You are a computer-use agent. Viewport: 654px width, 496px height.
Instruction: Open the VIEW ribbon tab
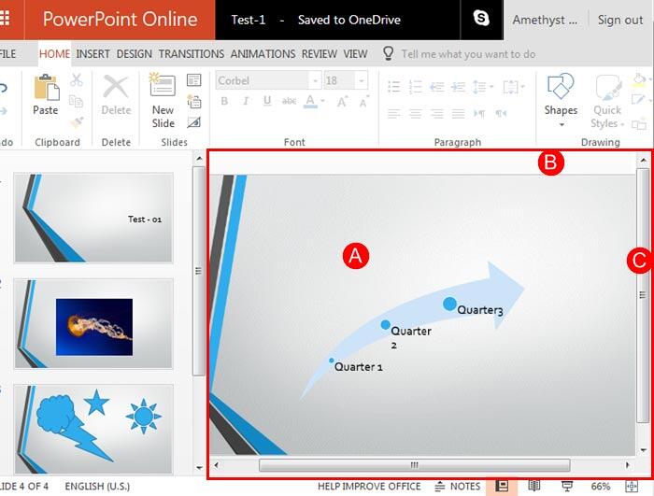(355, 54)
